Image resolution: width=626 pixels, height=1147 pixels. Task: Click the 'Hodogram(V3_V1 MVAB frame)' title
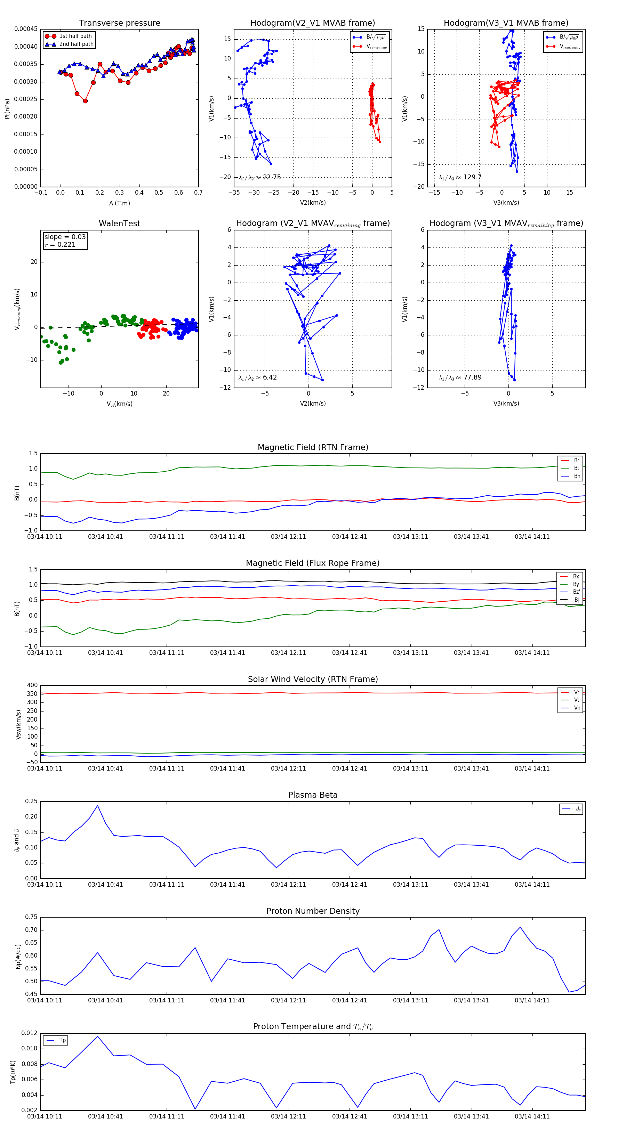click(506, 23)
